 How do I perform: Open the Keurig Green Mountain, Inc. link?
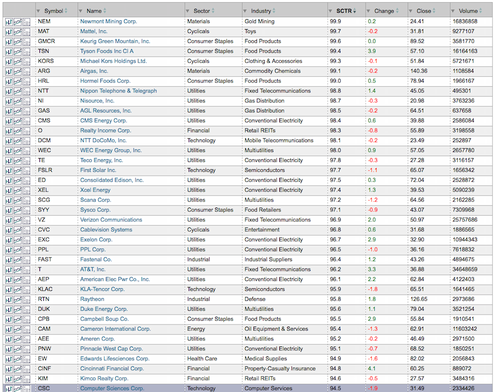click(115, 41)
